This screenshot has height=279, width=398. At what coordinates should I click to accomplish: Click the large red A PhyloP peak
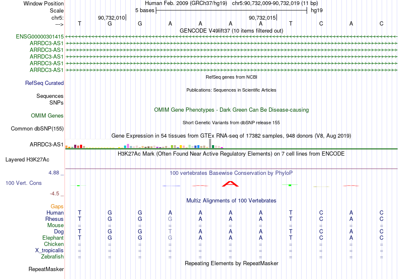click(230, 184)
